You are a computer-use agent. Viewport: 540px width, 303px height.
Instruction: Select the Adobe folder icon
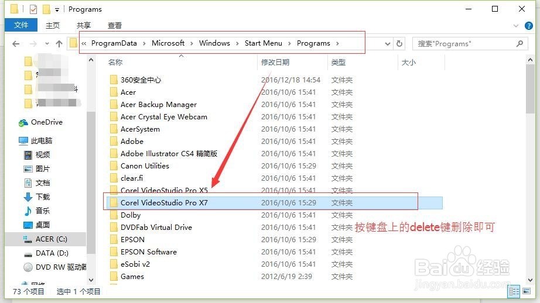pos(113,142)
